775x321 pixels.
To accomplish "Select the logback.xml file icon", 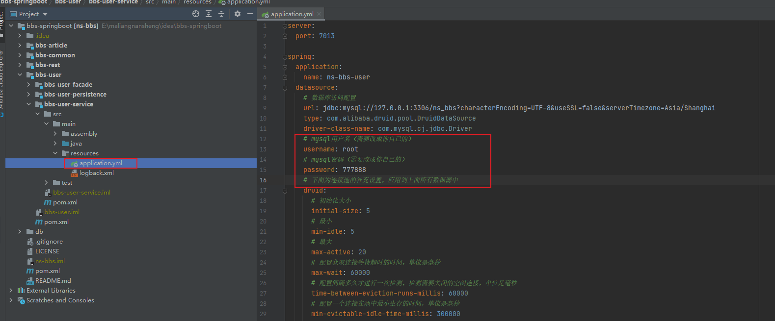I will [x=74, y=173].
